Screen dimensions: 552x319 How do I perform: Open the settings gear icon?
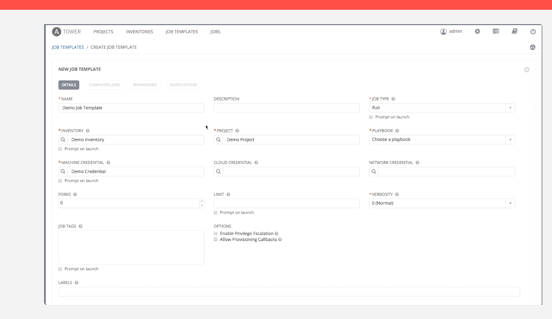point(477,31)
